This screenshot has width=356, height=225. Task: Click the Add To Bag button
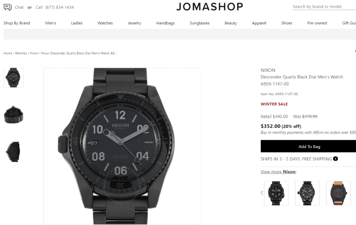pos(308,147)
